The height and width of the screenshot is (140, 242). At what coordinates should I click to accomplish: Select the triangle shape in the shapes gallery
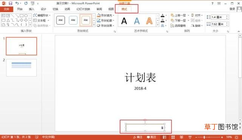click(8, 20)
